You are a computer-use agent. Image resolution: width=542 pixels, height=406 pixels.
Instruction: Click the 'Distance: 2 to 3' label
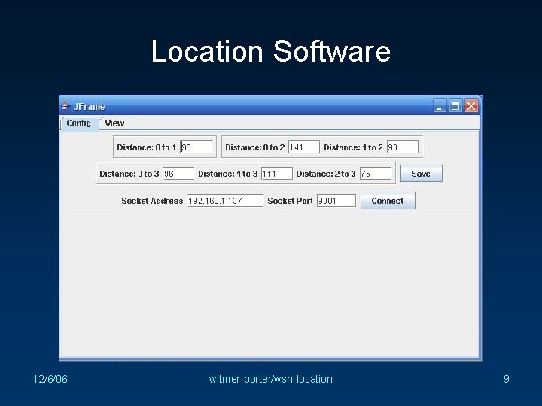click(x=326, y=174)
